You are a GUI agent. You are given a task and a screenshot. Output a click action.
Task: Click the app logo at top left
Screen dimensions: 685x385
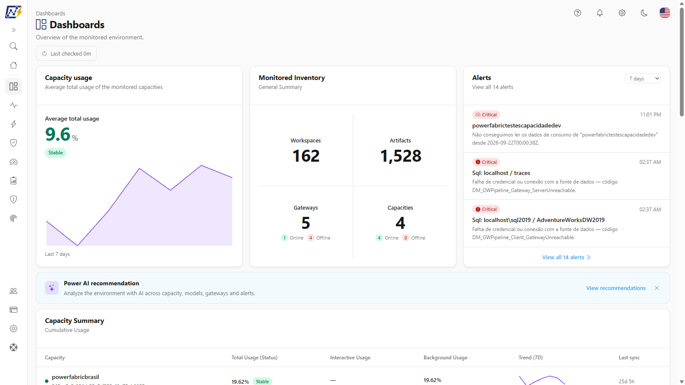(14, 12)
